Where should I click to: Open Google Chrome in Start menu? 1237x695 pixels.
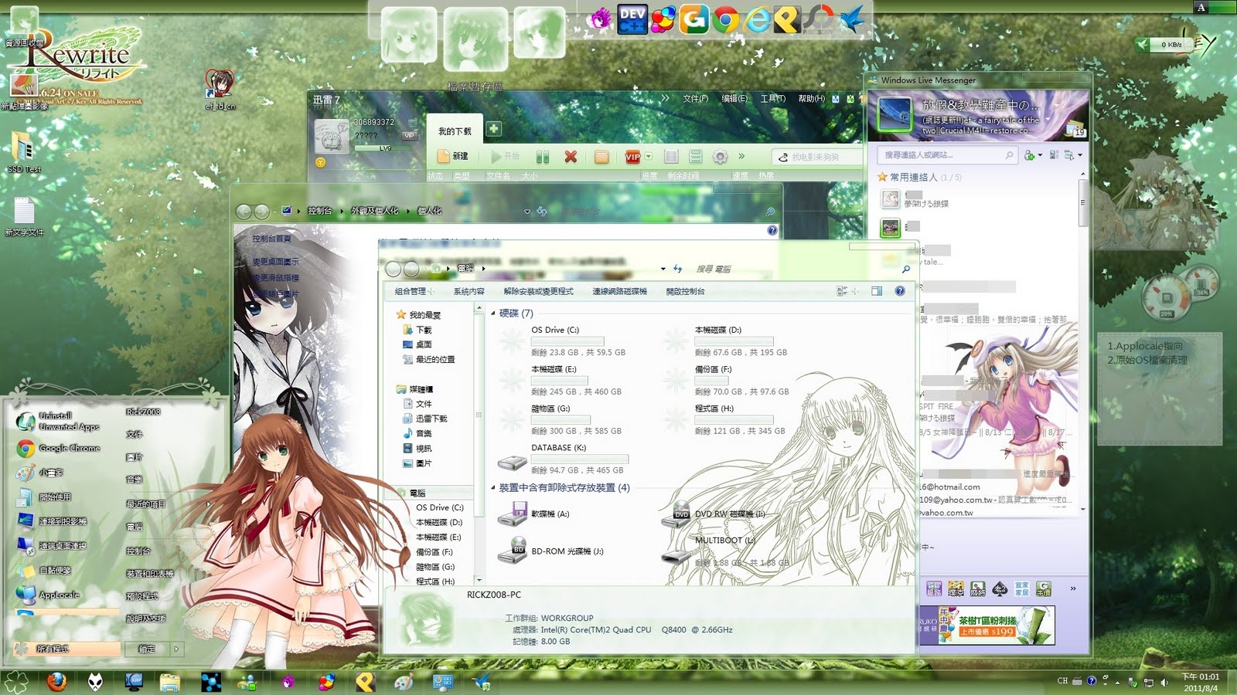[59, 449]
